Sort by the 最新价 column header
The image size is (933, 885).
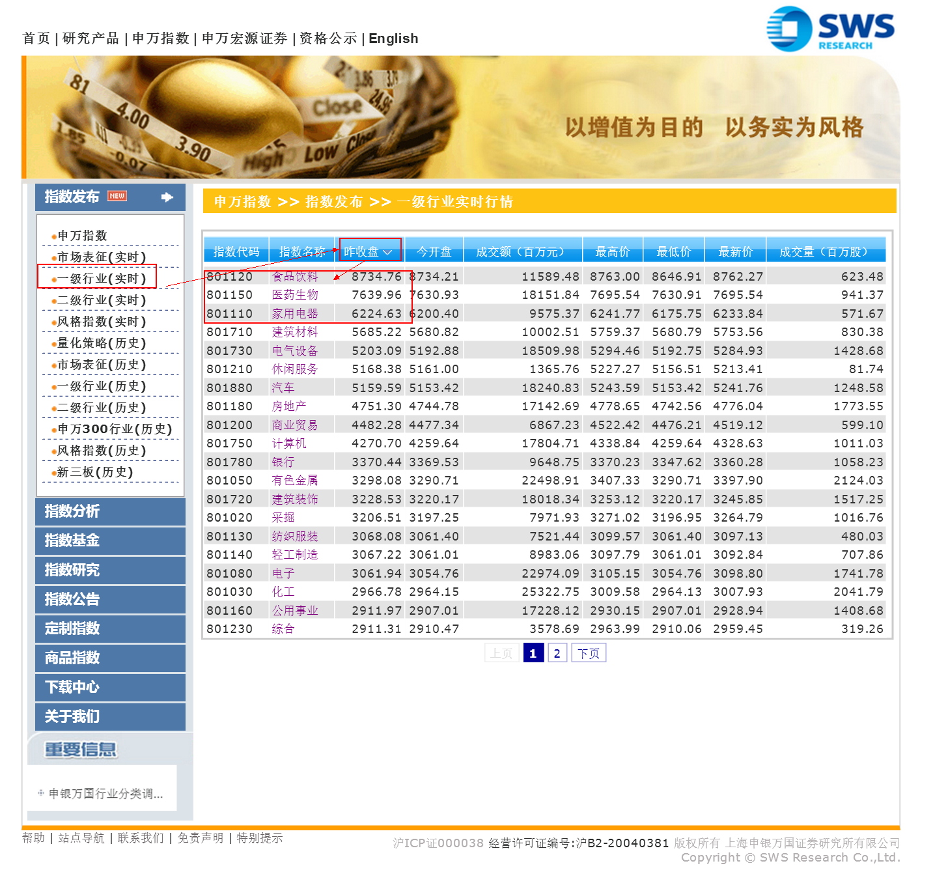(x=736, y=251)
